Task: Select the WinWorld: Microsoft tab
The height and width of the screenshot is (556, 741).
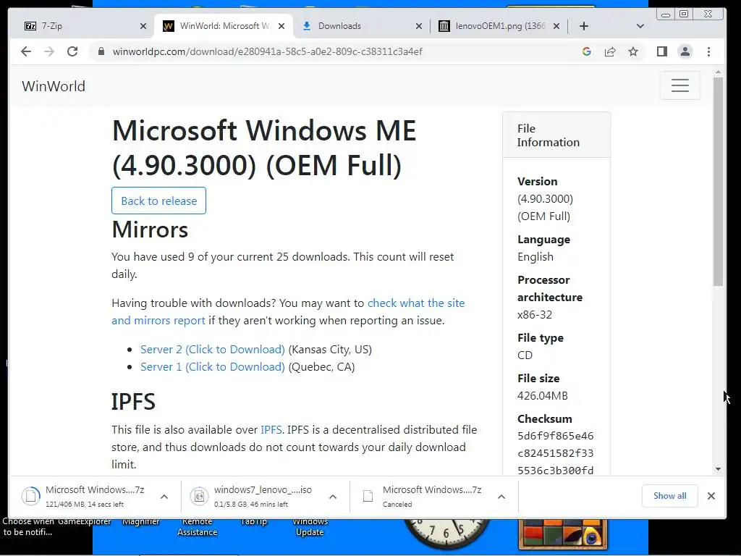Action: [223, 26]
